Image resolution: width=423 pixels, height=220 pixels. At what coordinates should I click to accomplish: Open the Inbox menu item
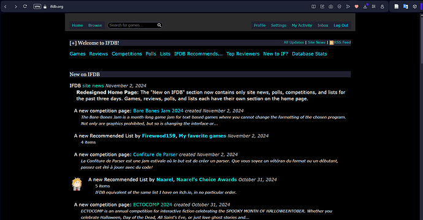tap(322, 25)
